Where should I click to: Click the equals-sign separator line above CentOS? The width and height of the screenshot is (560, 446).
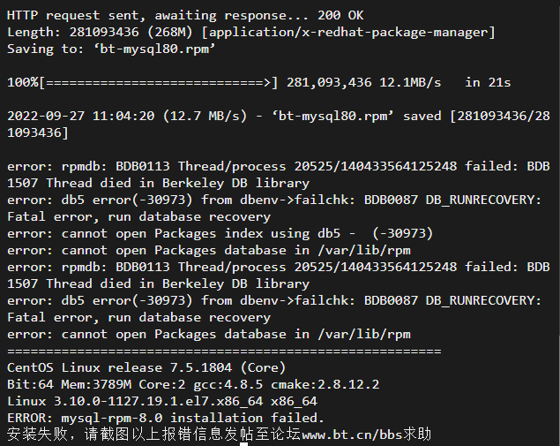(224, 352)
